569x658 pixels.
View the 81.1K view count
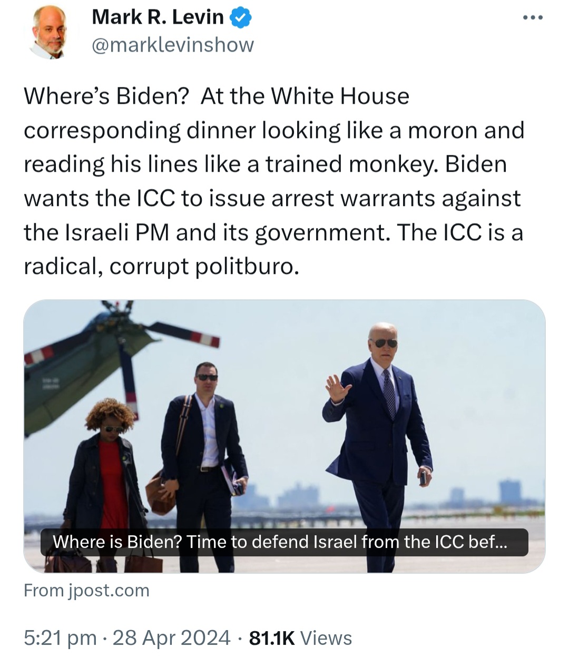[x=271, y=638]
